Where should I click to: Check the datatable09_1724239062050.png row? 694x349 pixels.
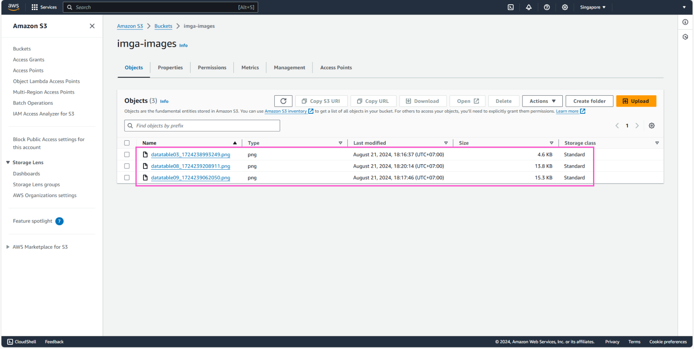click(127, 178)
